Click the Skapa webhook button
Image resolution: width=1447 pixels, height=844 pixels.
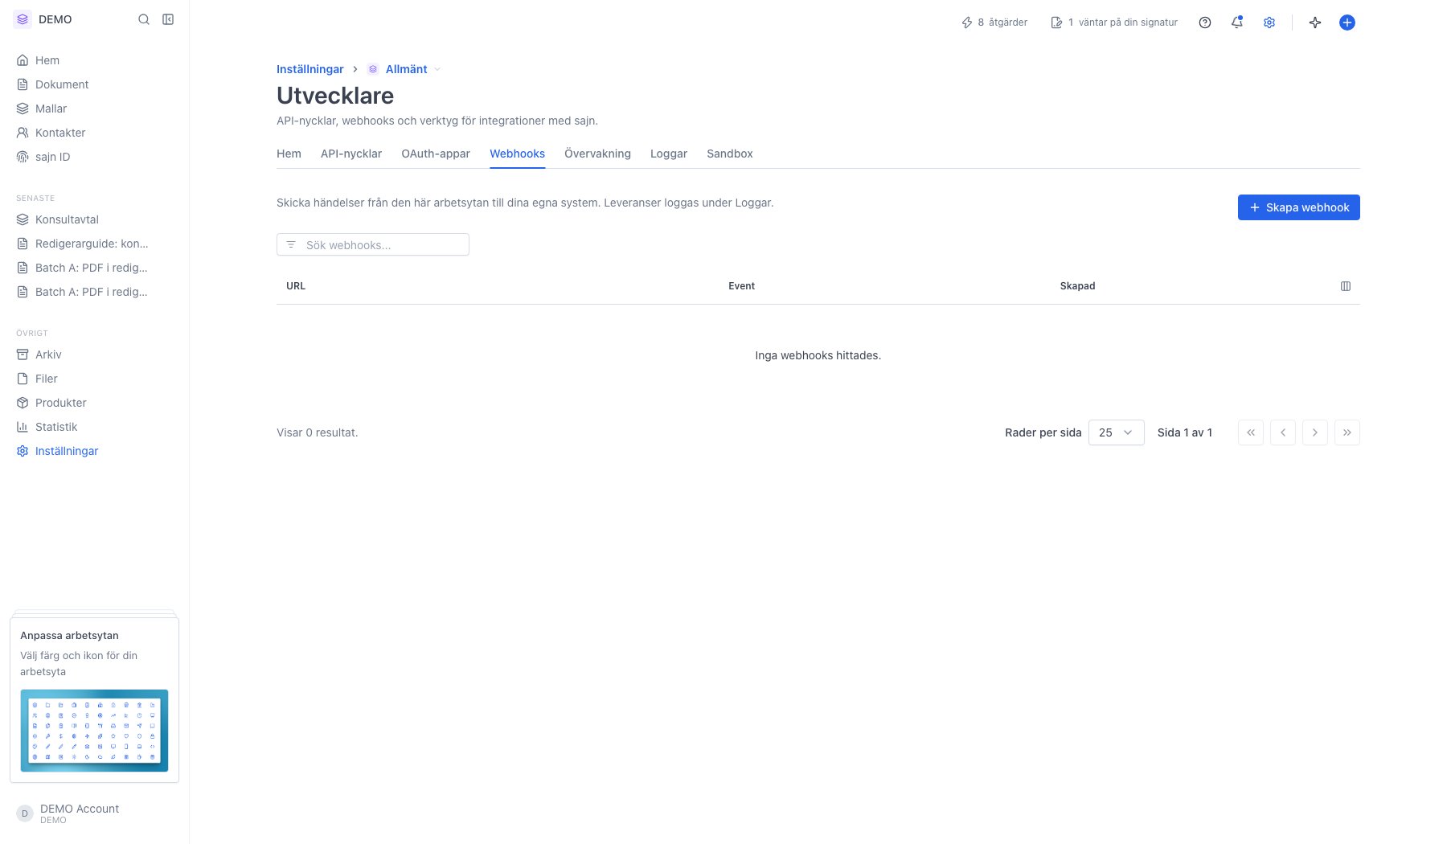pyautogui.click(x=1299, y=207)
